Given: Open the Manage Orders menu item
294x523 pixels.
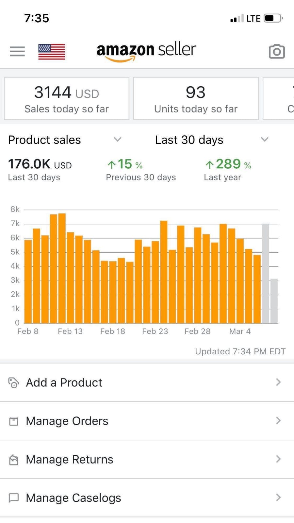Looking at the screenshot, I should pyautogui.click(x=67, y=421).
